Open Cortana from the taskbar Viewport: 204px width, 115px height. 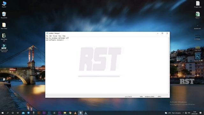pos(13,113)
